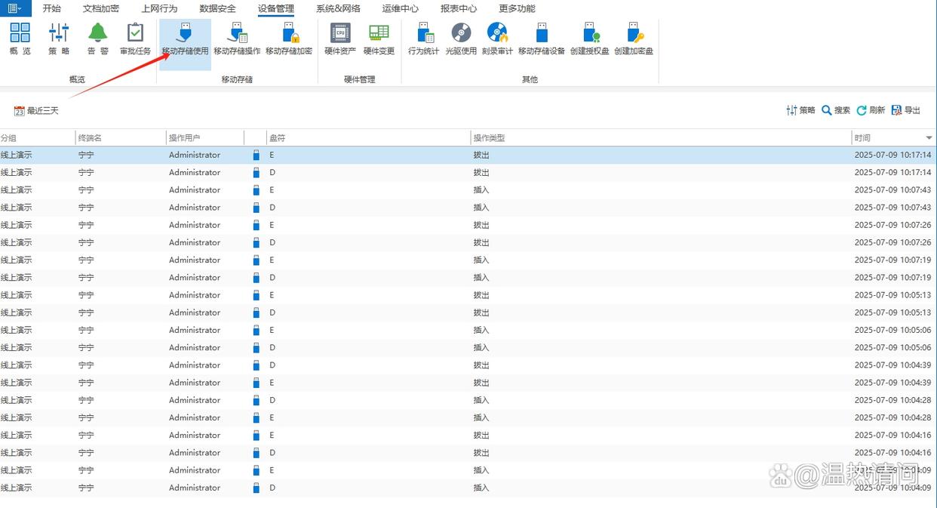Image resolution: width=937 pixels, height=508 pixels.
Task: Click the 搜索 search button
Action: point(836,110)
